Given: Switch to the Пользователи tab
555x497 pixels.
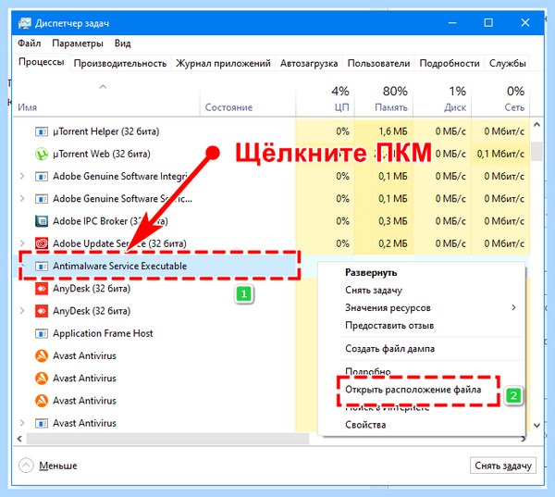Looking at the screenshot, I should [x=378, y=64].
